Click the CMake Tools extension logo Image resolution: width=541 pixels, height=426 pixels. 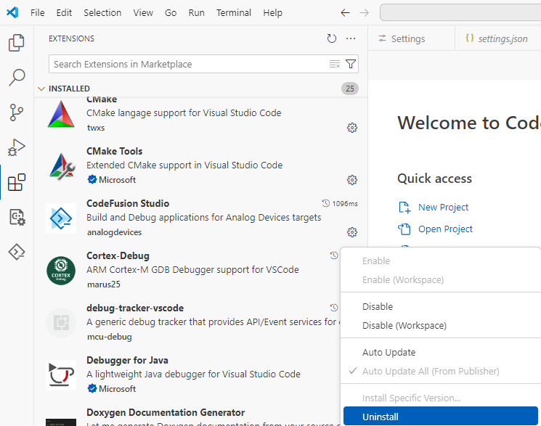(61, 166)
